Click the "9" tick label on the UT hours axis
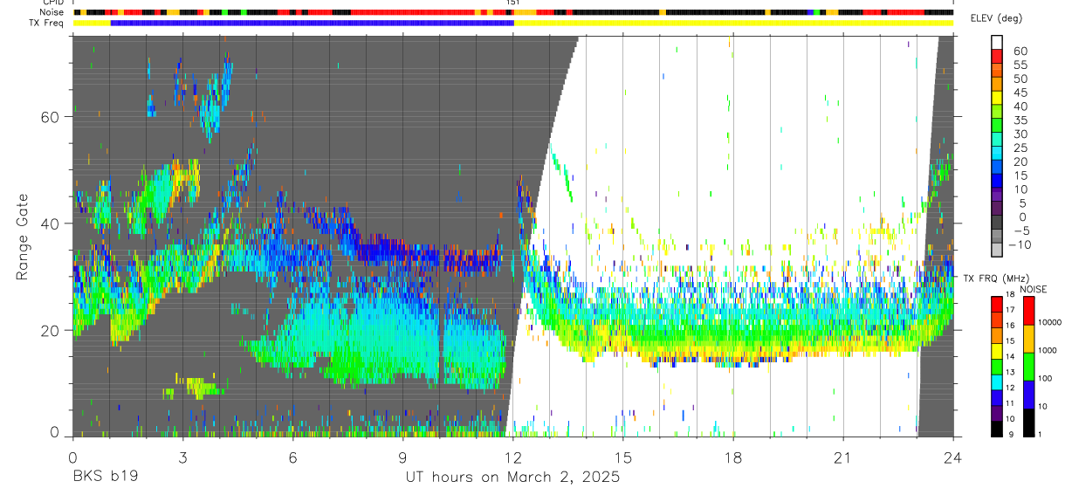1072x495 pixels. pos(402,457)
